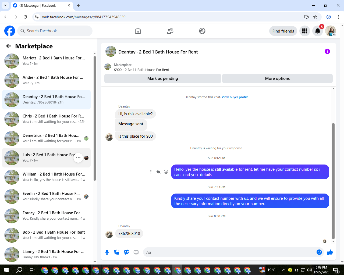Open Francy conversation
Viewport: 344px width, 275px height.
click(x=46, y=216)
